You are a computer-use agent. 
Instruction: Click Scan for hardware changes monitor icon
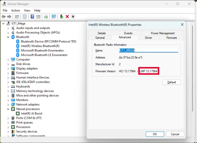tap(54, 17)
